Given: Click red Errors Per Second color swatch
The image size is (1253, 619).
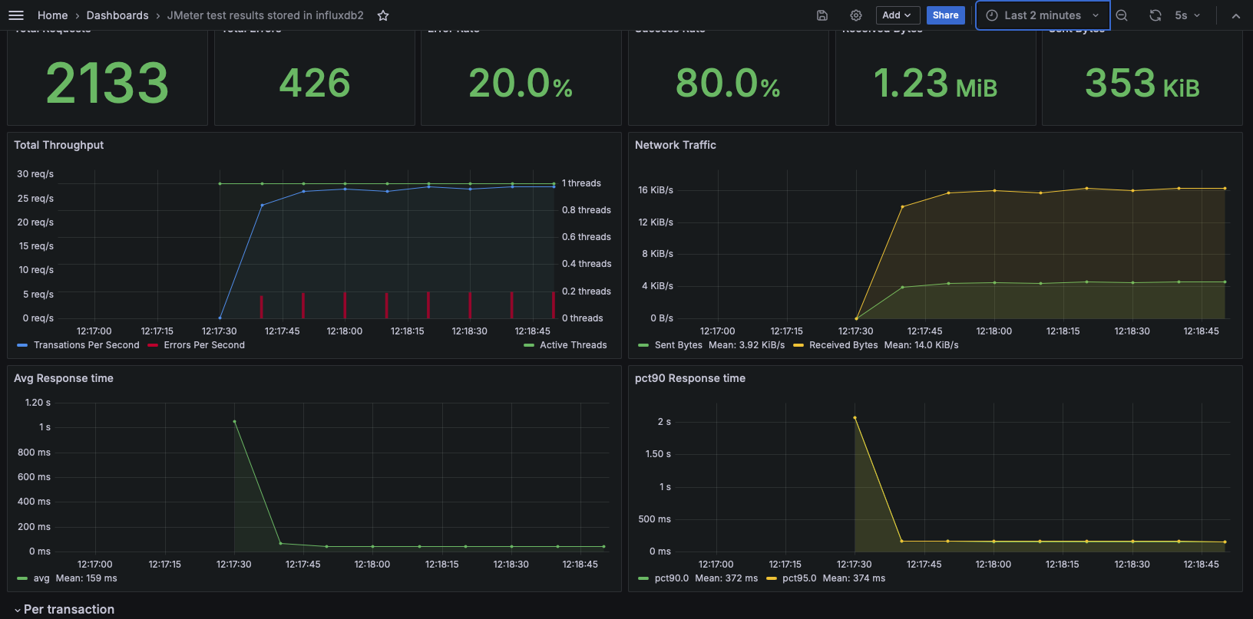Looking at the screenshot, I should click(x=153, y=345).
